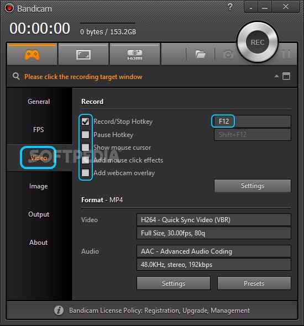Open Record section Settings button
The image size is (304, 326).
click(253, 186)
